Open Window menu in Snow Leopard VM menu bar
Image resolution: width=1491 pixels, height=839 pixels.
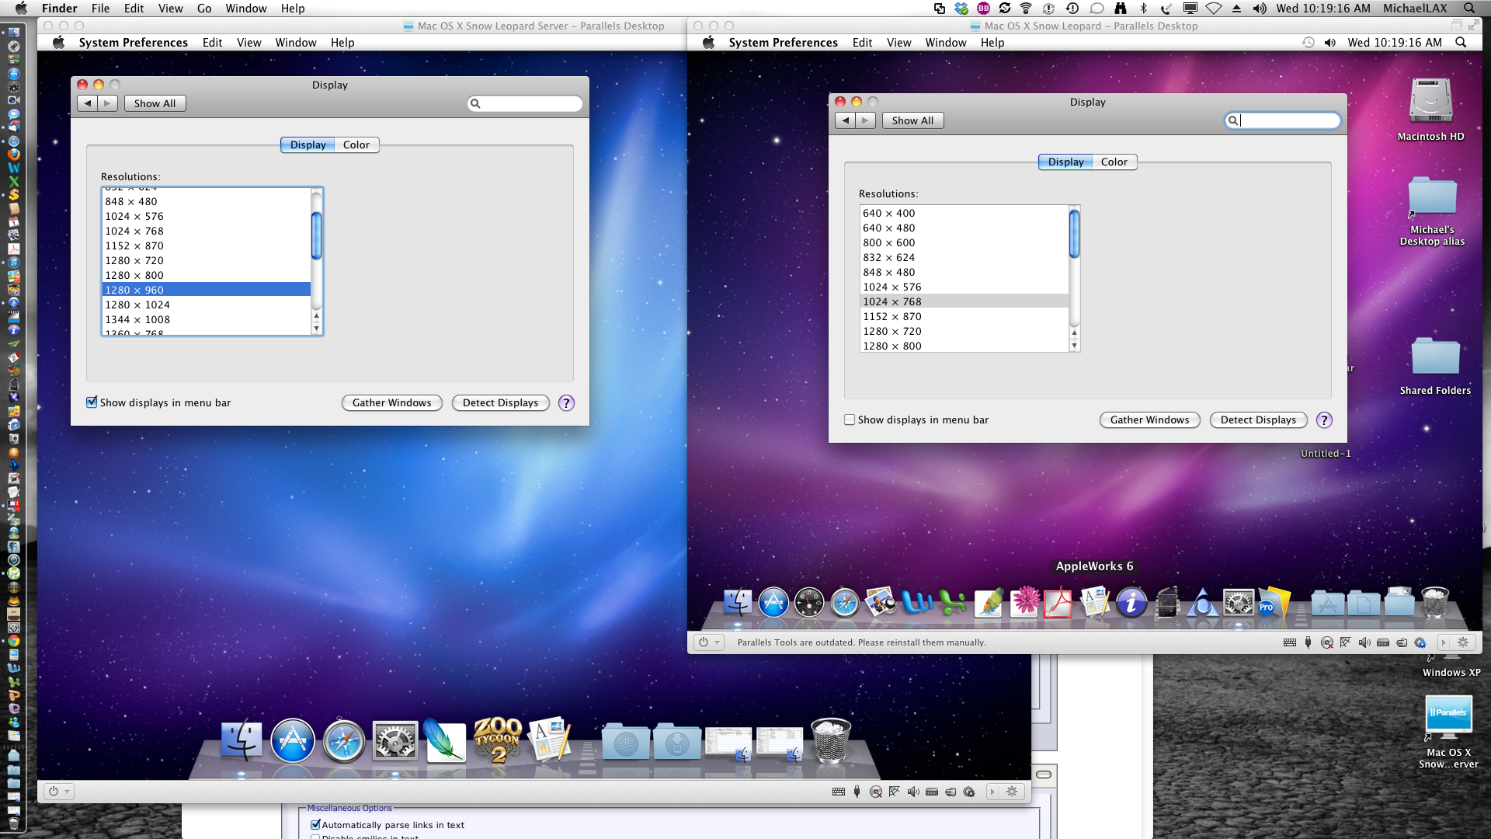click(x=945, y=43)
